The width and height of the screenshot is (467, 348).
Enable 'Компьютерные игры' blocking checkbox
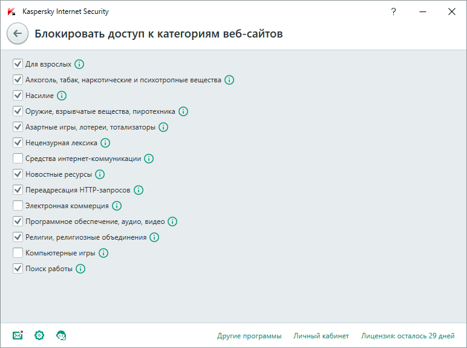[x=18, y=253]
